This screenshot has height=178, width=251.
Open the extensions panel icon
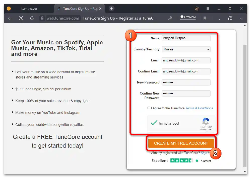click(x=230, y=18)
